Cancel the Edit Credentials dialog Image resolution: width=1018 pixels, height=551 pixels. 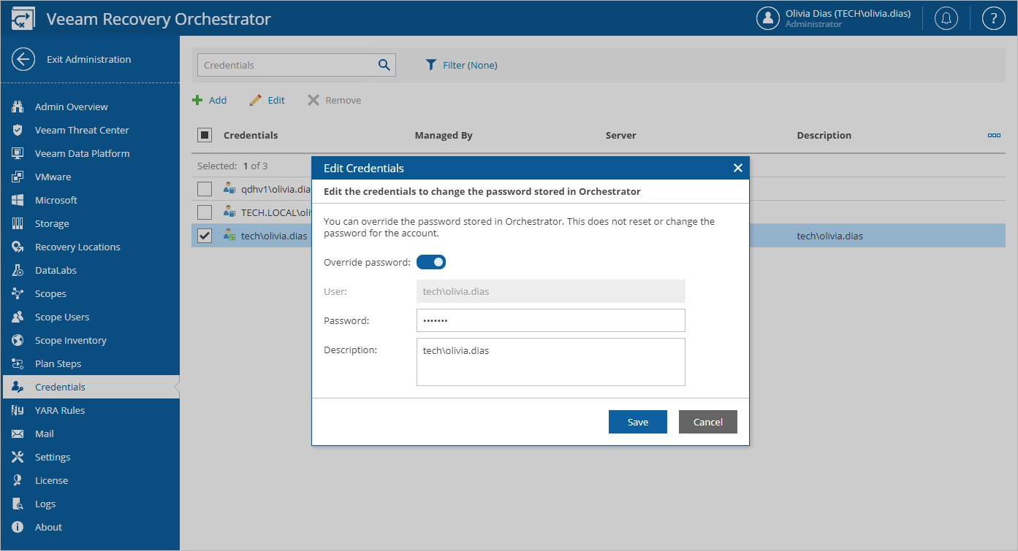pos(708,422)
